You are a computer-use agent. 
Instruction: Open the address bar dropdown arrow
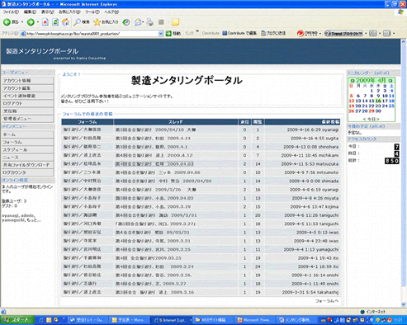pyautogui.click(x=161, y=34)
